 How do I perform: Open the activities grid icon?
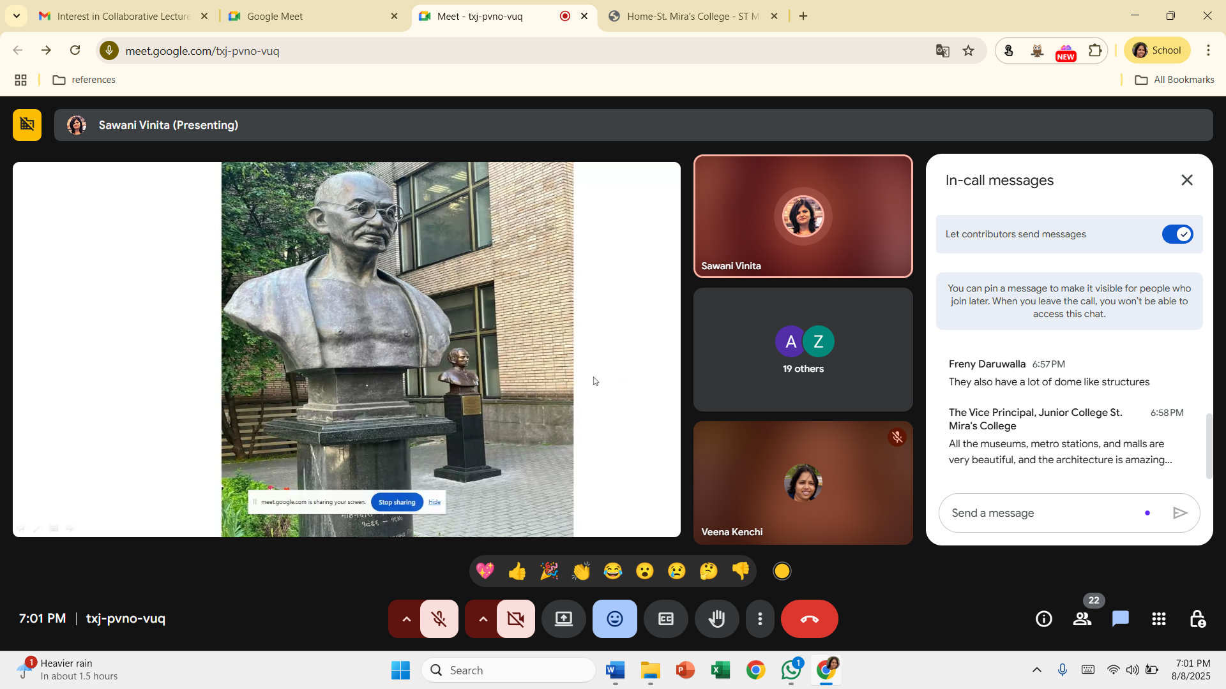(1159, 619)
